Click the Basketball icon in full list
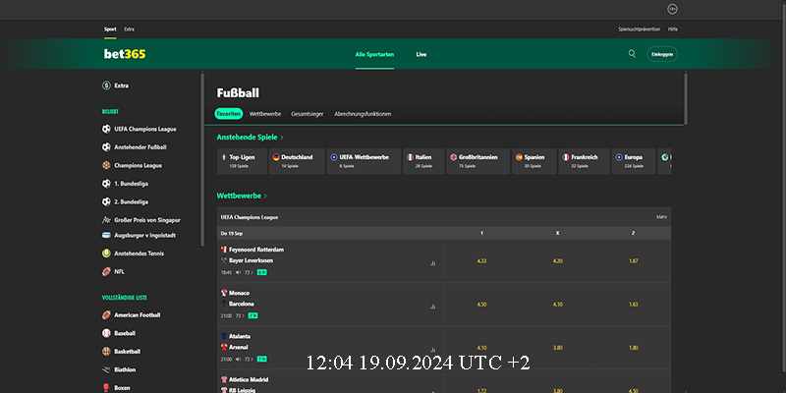 pos(106,352)
